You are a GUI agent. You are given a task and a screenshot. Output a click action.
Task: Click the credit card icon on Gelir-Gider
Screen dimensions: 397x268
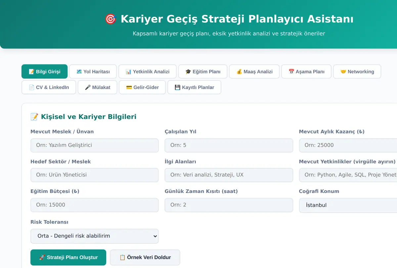[129, 87]
